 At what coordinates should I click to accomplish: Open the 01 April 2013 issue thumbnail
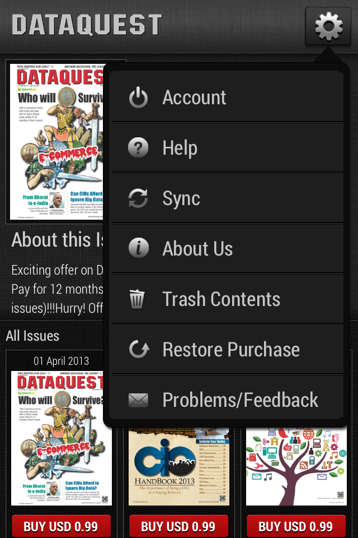(x=62, y=438)
